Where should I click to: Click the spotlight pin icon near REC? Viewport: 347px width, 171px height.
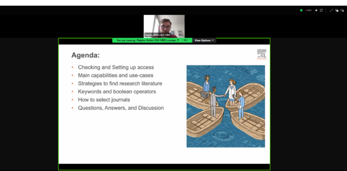point(316,10)
